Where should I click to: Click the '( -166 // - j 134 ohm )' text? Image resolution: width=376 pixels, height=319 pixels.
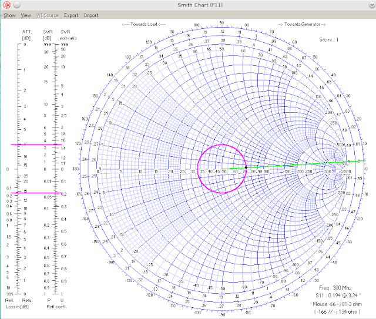337,312
